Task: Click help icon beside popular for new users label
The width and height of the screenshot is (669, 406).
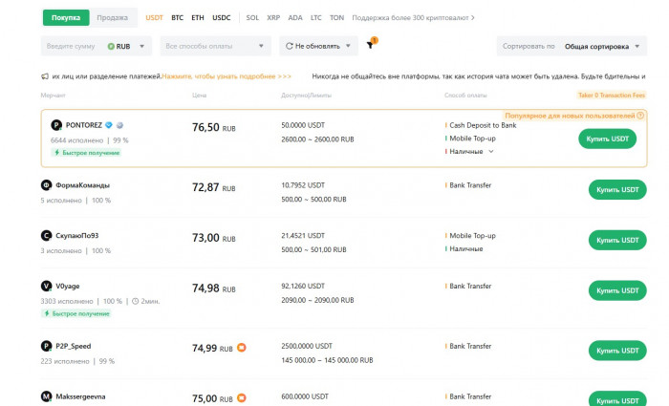Action: click(640, 116)
